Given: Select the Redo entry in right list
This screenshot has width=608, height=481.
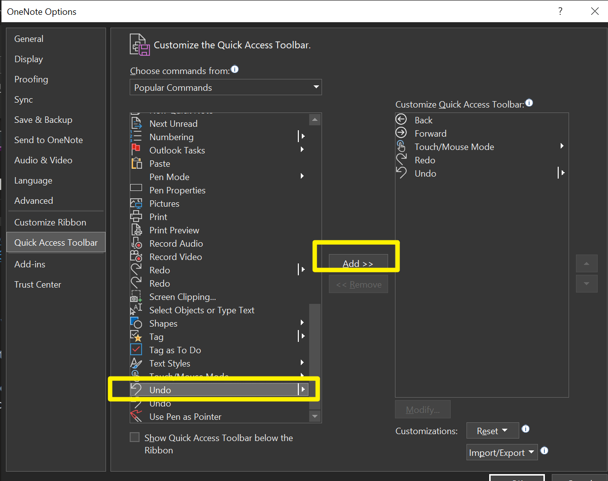Looking at the screenshot, I should [482, 160].
